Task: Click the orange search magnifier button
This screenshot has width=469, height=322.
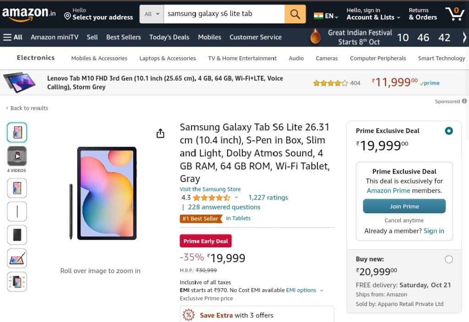Action: tap(295, 14)
